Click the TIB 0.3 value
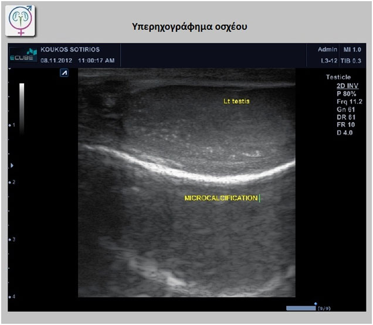Image resolution: width=373 pixels, height=325 pixels. coord(351,61)
